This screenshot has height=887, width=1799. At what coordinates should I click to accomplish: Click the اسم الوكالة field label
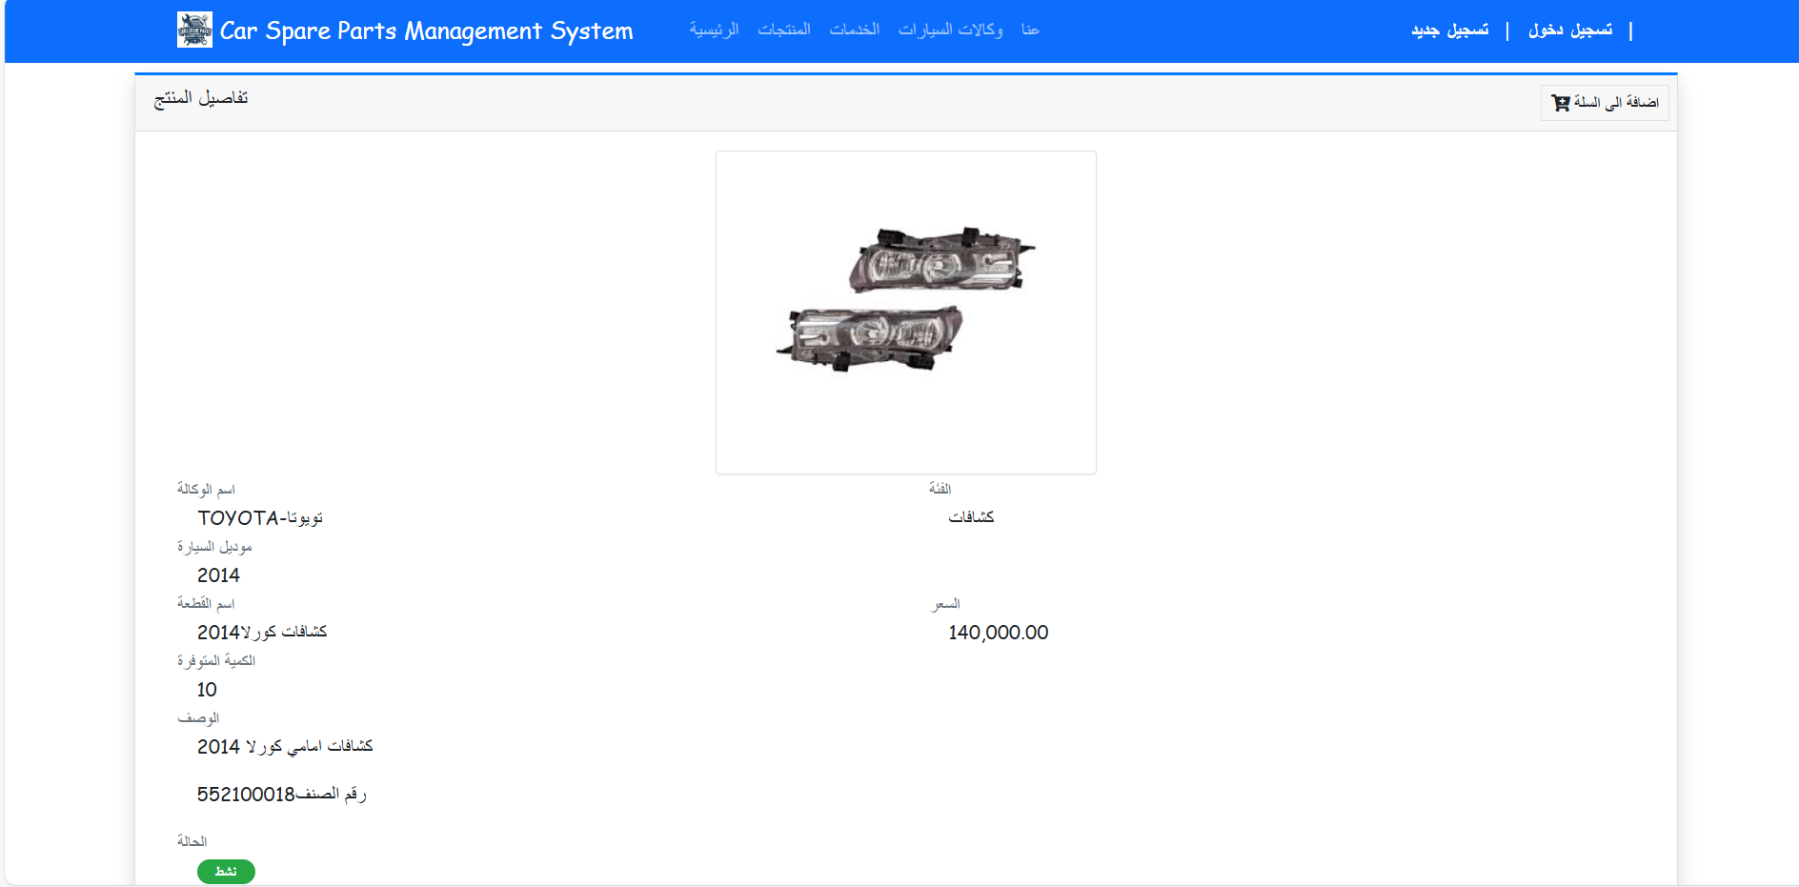tap(206, 490)
